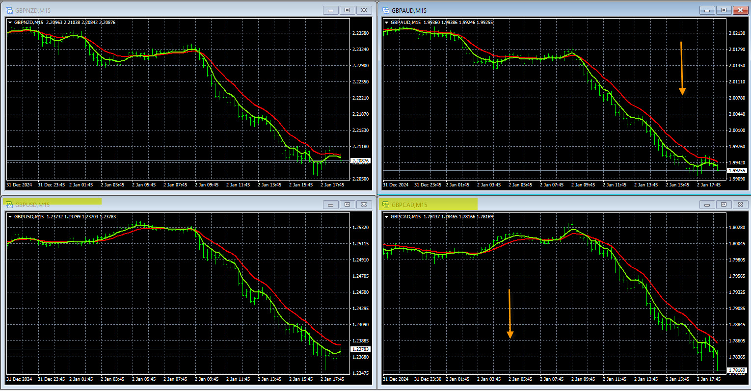Viewport: 751px width, 391px height.
Task: Click the 1.99255 bid price label on GBPAUD axis
Action: tap(738, 169)
